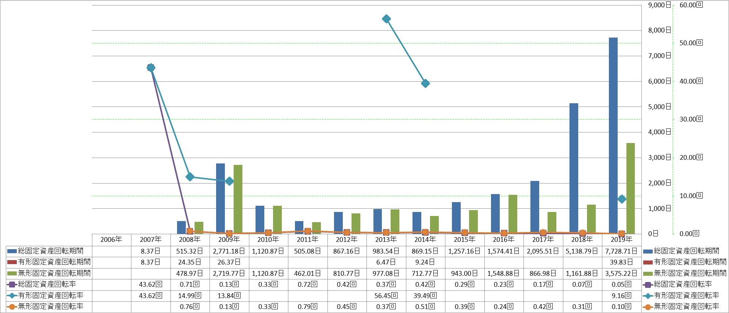The image size is (729, 313).
Task: Click the 478.97日 cell
Action: [189, 273]
